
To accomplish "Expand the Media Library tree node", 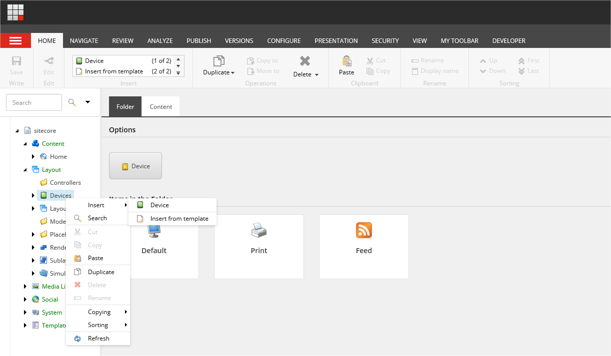I will click(25, 286).
